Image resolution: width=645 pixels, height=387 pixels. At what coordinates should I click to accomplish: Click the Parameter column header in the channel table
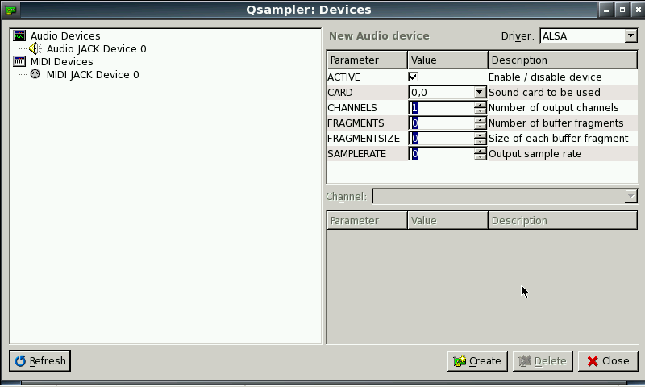(x=367, y=220)
